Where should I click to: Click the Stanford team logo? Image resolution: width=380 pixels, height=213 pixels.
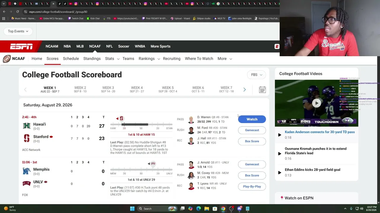26,138
